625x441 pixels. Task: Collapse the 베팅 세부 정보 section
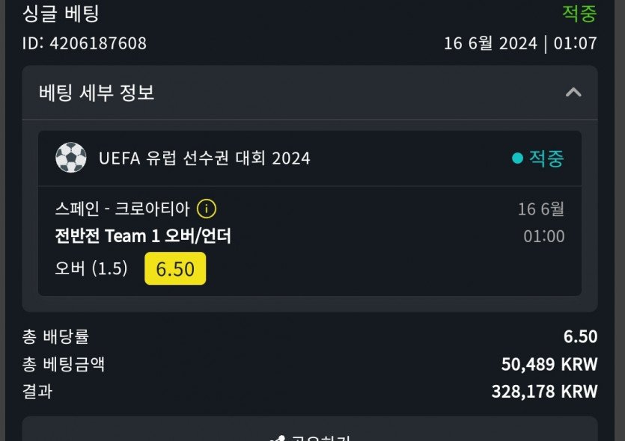point(573,93)
